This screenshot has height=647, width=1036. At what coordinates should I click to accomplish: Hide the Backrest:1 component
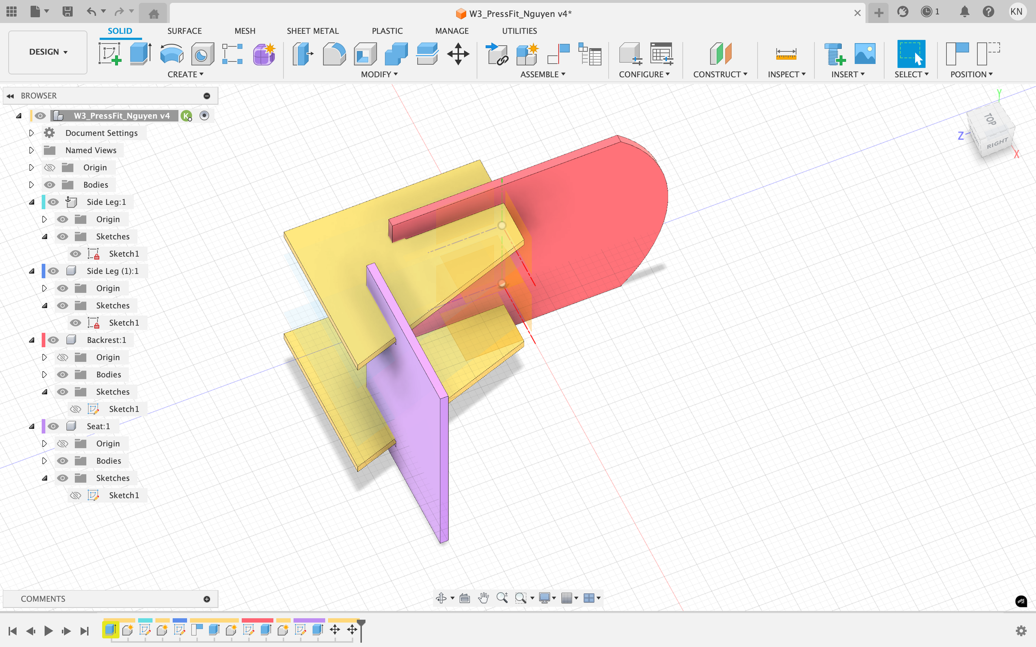click(53, 340)
